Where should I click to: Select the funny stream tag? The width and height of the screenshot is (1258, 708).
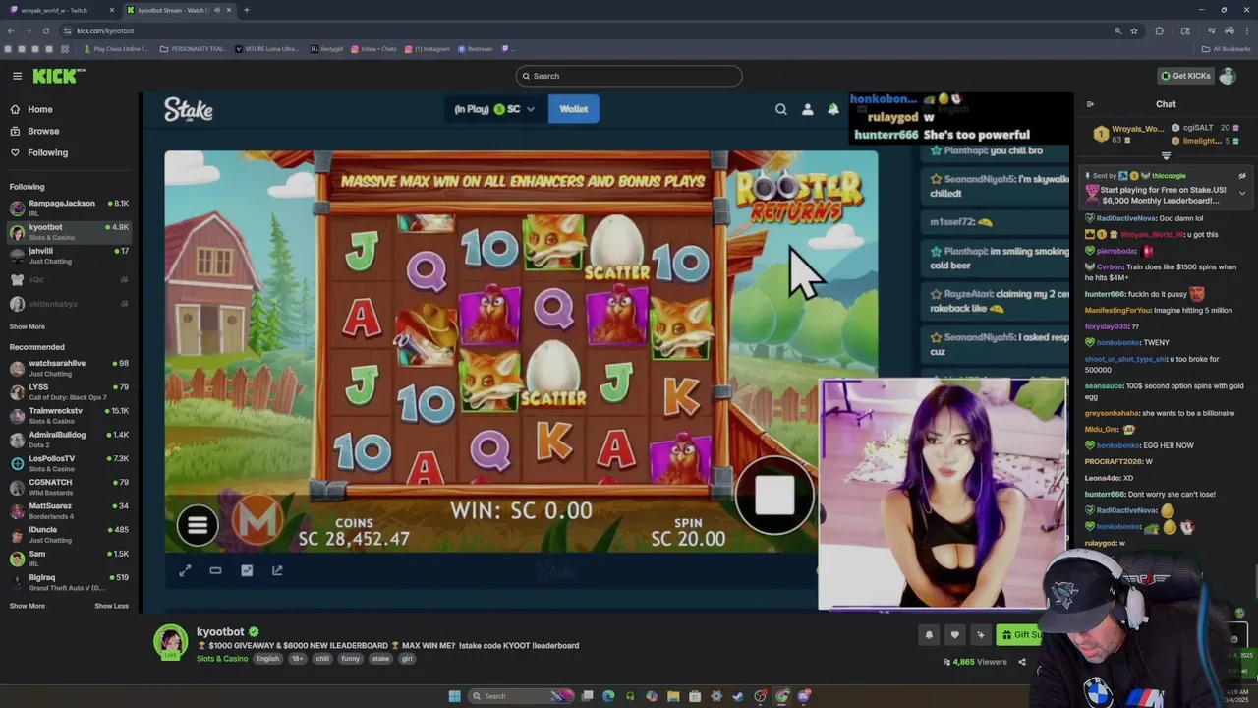point(351,659)
